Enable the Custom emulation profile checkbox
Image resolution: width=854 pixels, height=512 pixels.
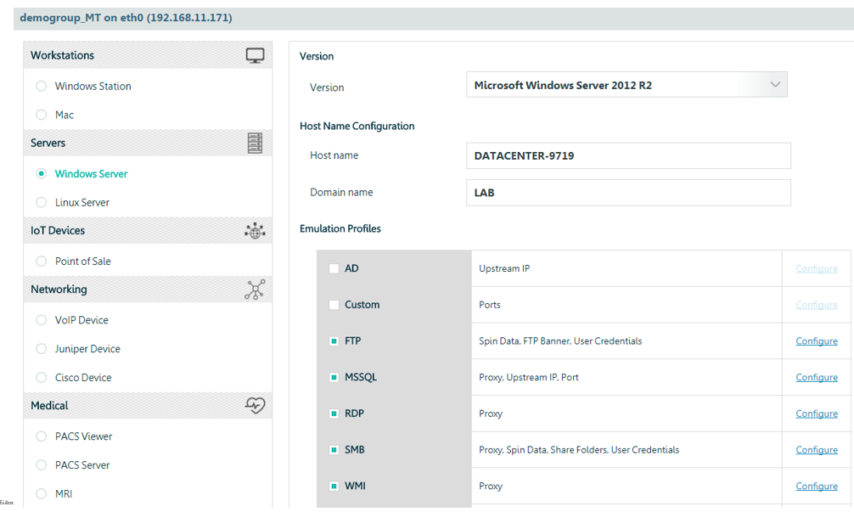click(x=334, y=305)
